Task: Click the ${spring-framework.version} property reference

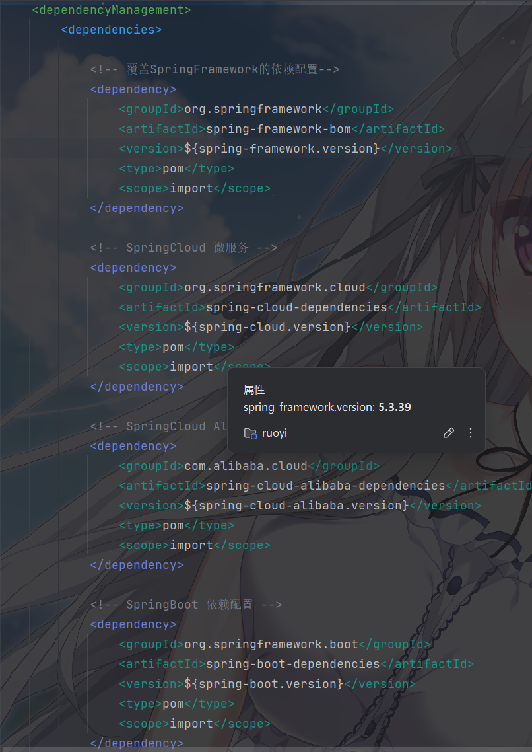Action: 282,149
